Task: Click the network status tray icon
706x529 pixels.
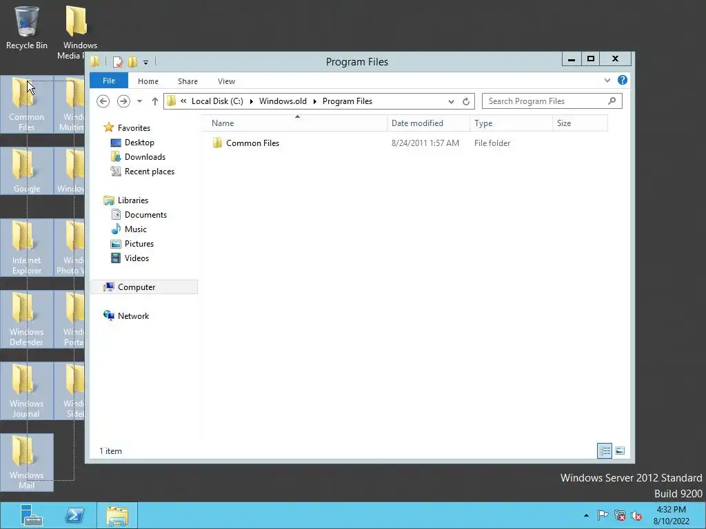Action: click(x=620, y=515)
